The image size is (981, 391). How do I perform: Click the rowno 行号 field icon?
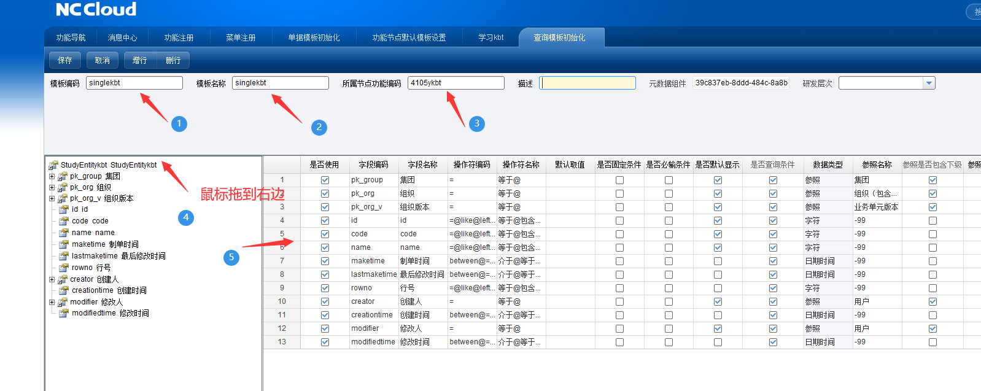pyautogui.click(x=64, y=268)
